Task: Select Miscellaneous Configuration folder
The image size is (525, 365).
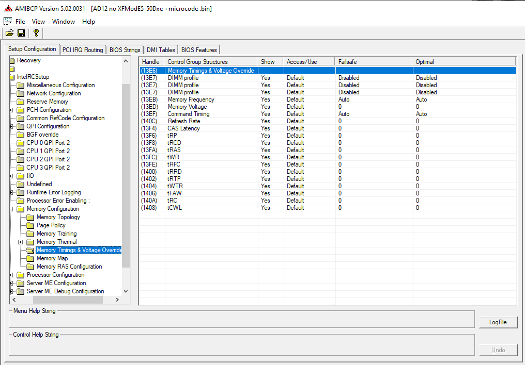Action: coord(60,85)
